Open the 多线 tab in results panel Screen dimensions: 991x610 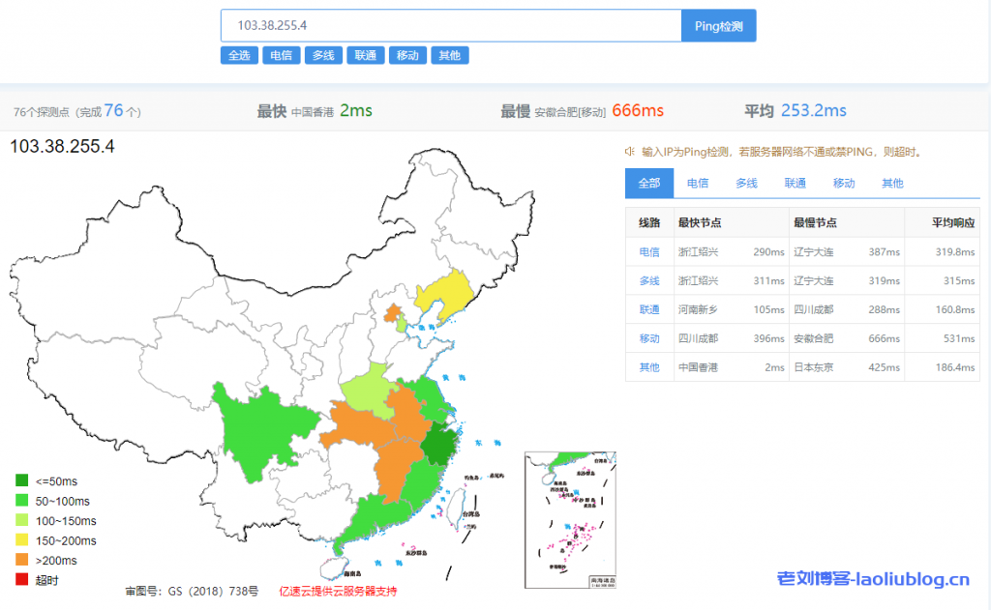tap(746, 183)
